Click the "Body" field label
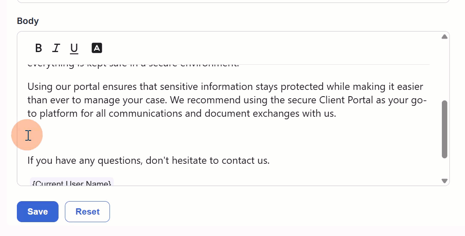 [28, 21]
